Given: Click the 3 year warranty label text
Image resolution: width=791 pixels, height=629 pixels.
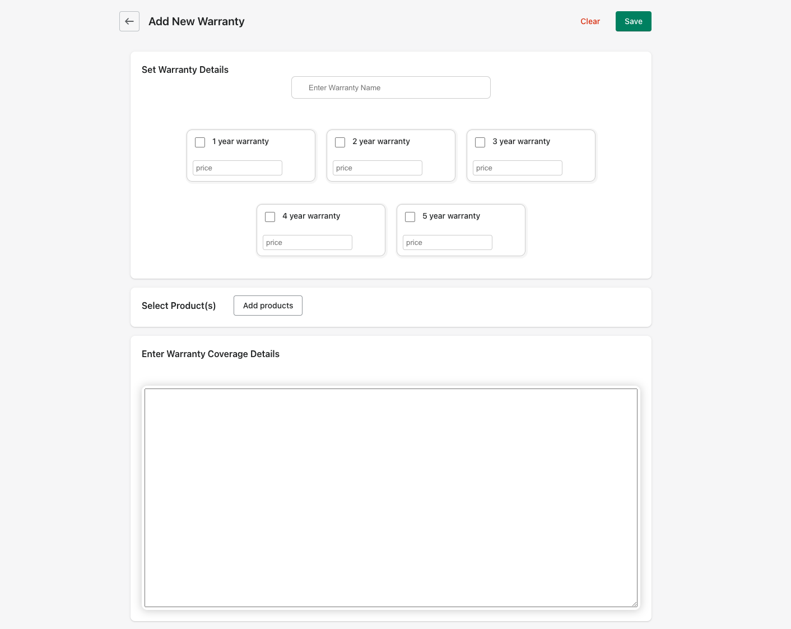Looking at the screenshot, I should pyautogui.click(x=521, y=141).
